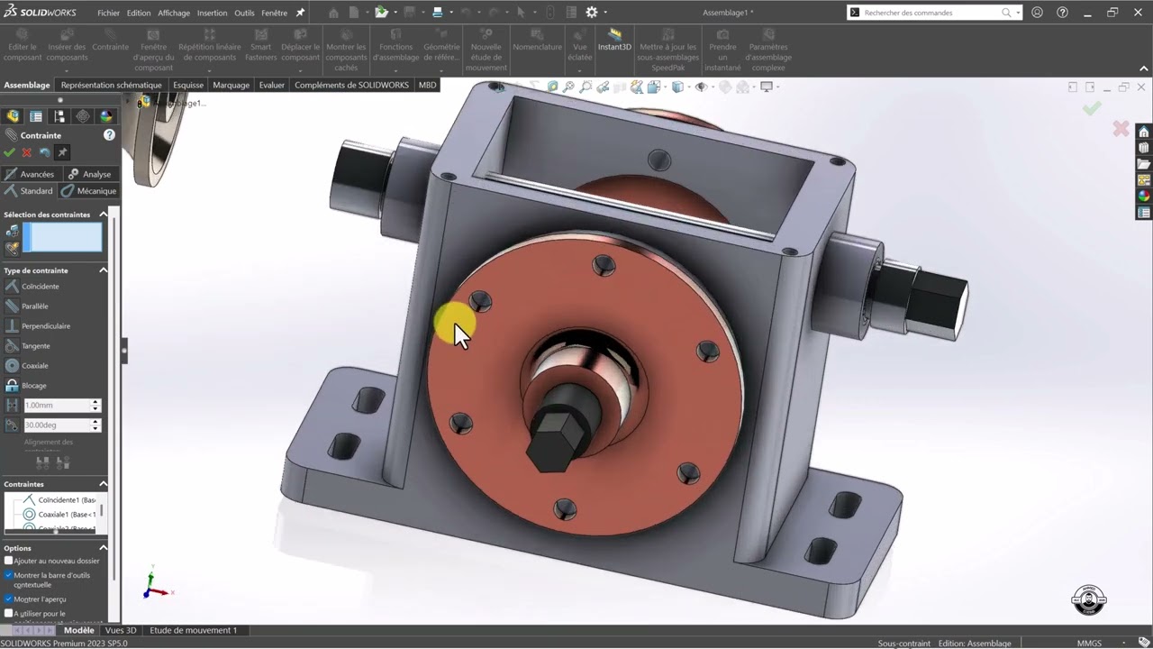Toggle the pushpin to keep Contrainte open
The width and height of the screenshot is (1153, 649).
pos(62,153)
